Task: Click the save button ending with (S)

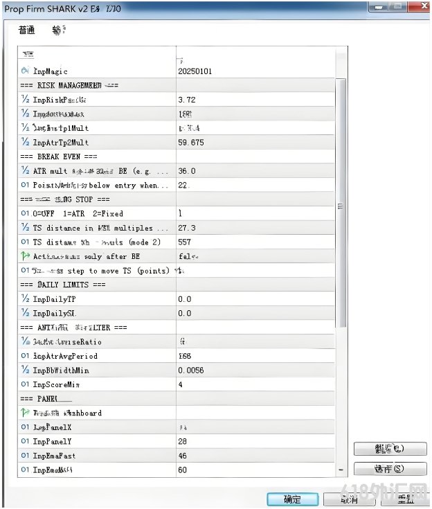Action: [390, 469]
